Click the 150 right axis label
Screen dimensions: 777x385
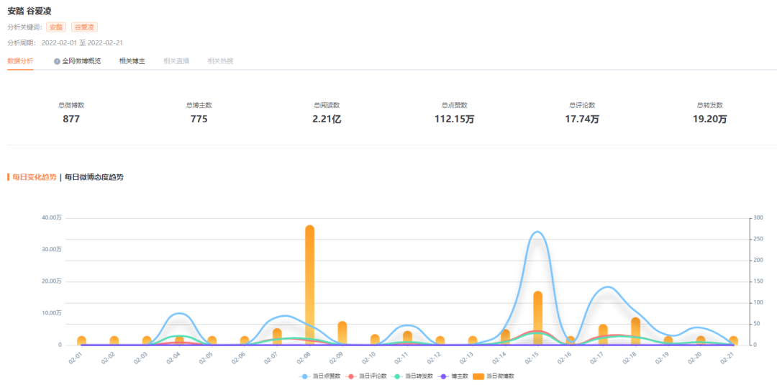tap(759, 281)
